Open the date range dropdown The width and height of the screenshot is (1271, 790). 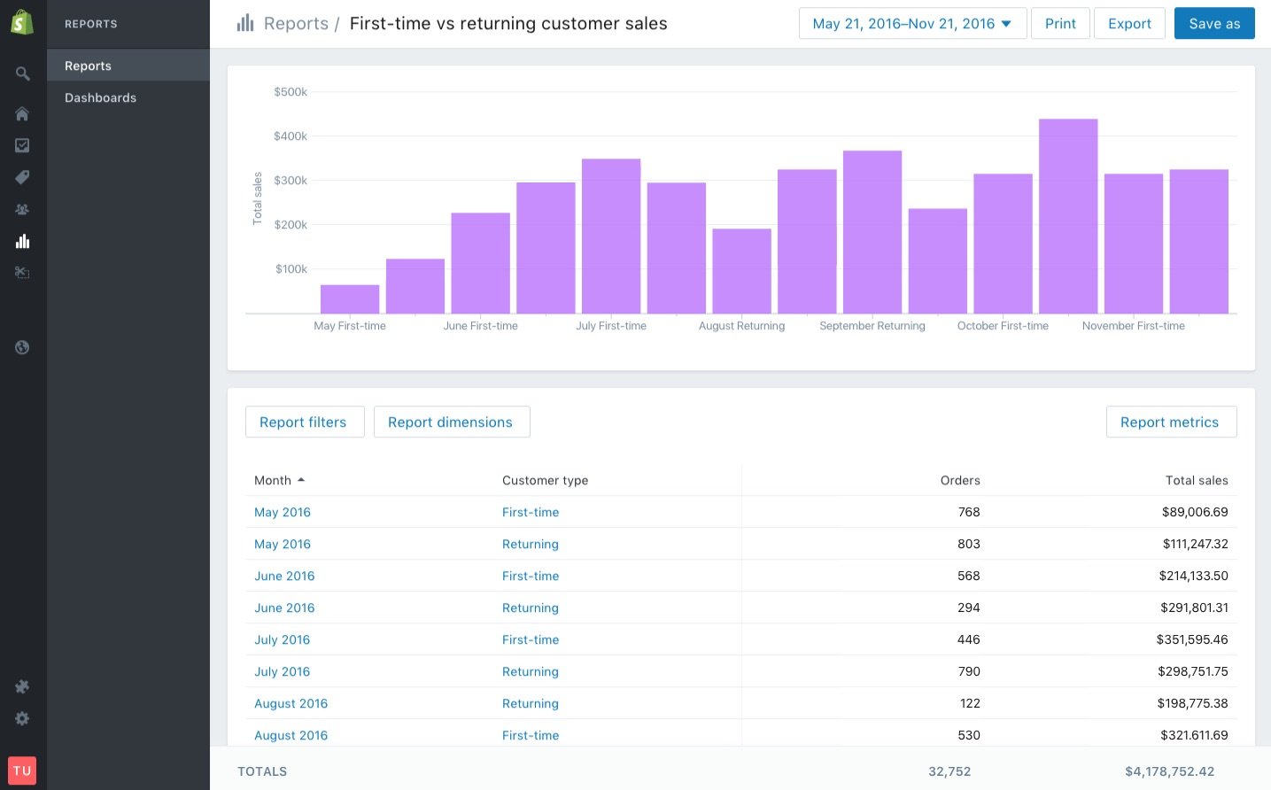pos(912,23)
